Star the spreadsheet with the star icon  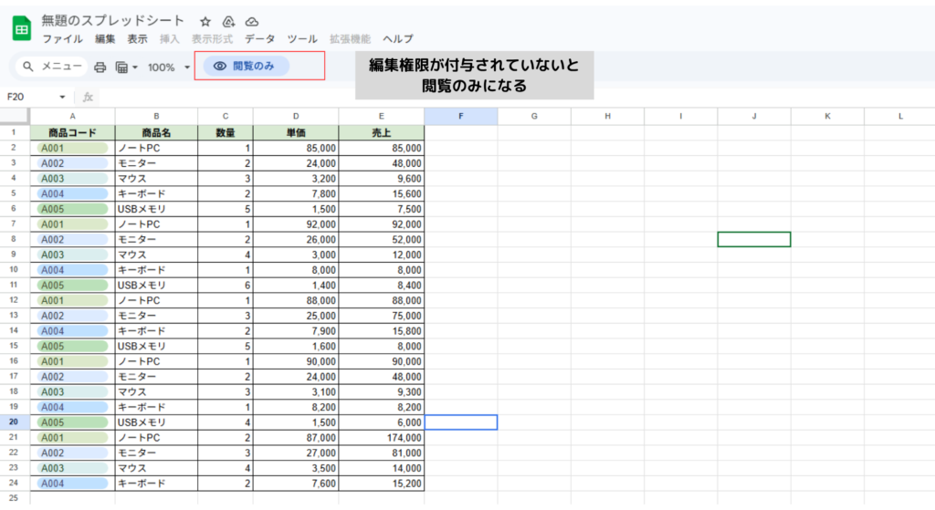click(x=205, y=21)
